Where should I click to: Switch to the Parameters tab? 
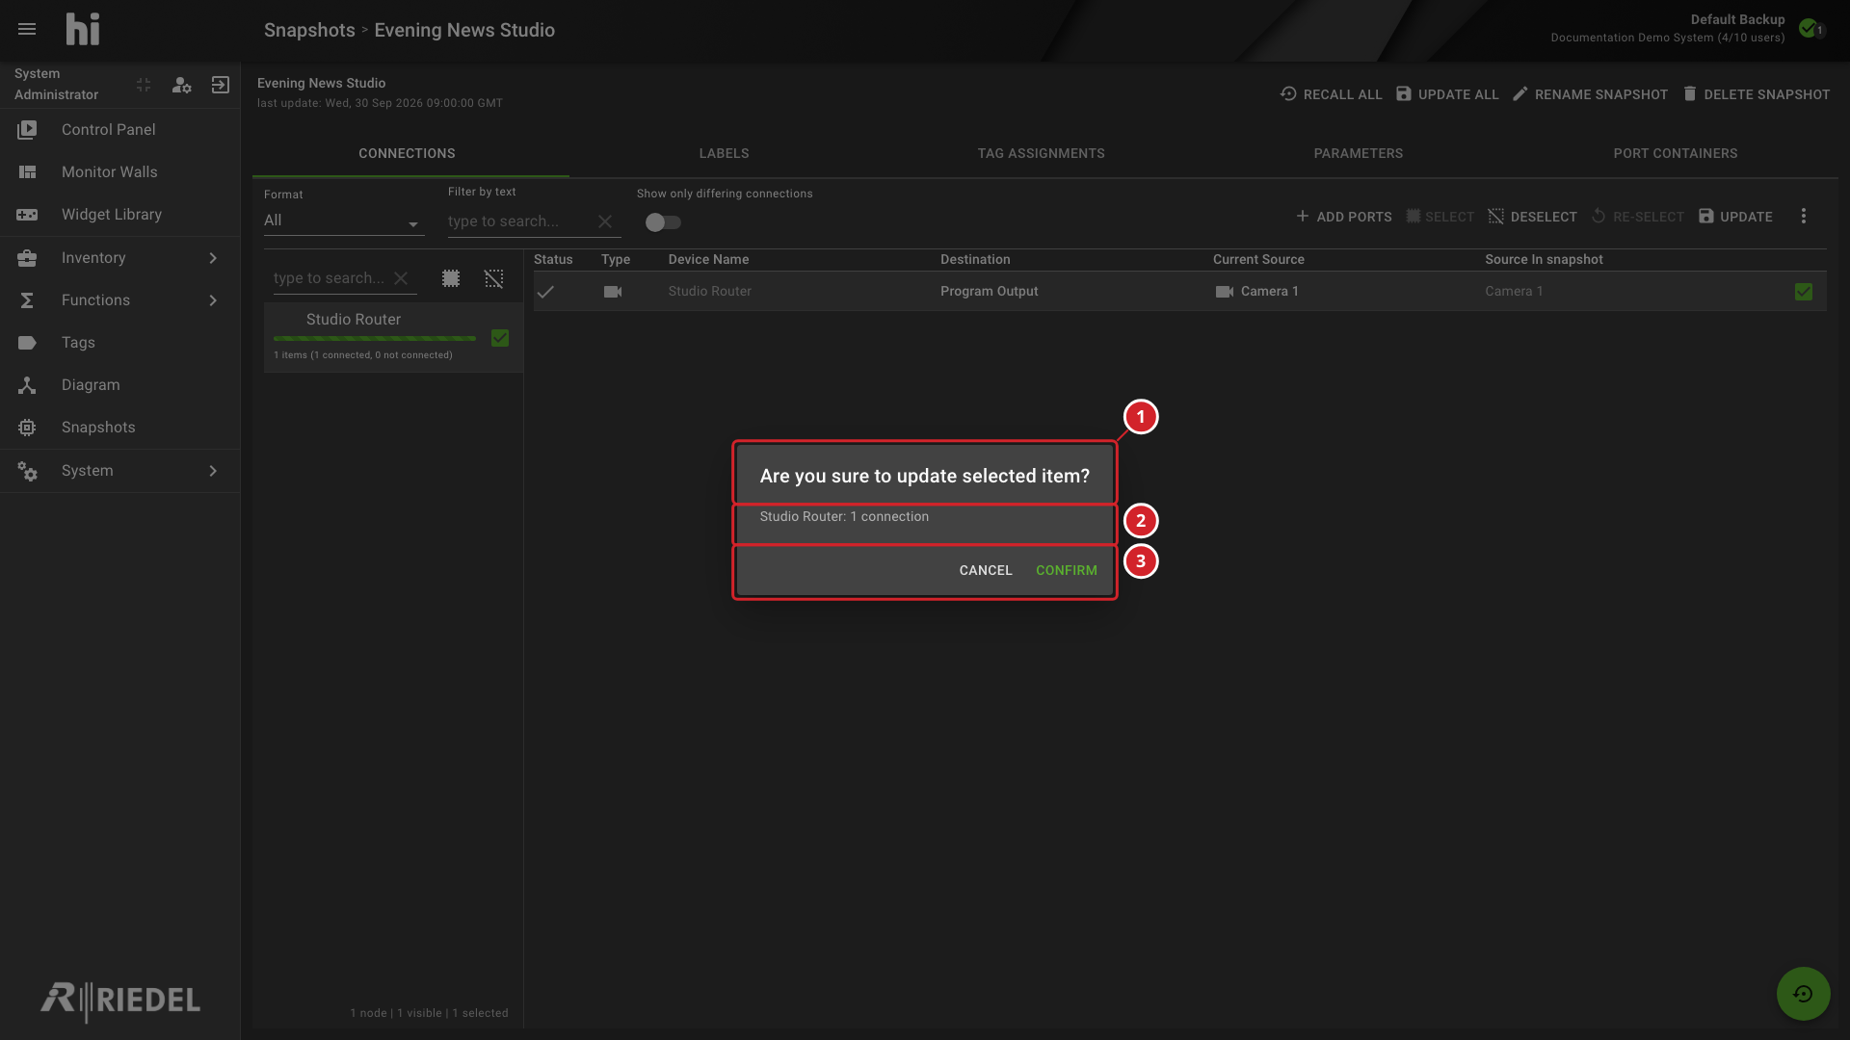click(1358, 153)
